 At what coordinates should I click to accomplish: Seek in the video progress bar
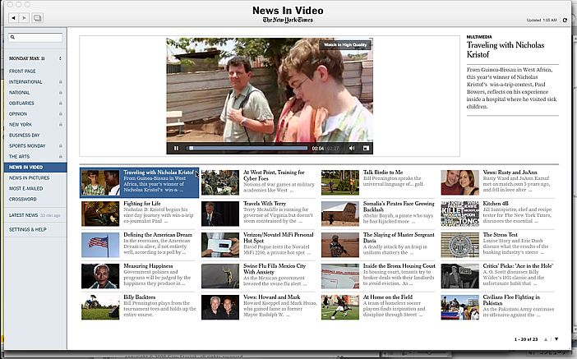[247, 149]
